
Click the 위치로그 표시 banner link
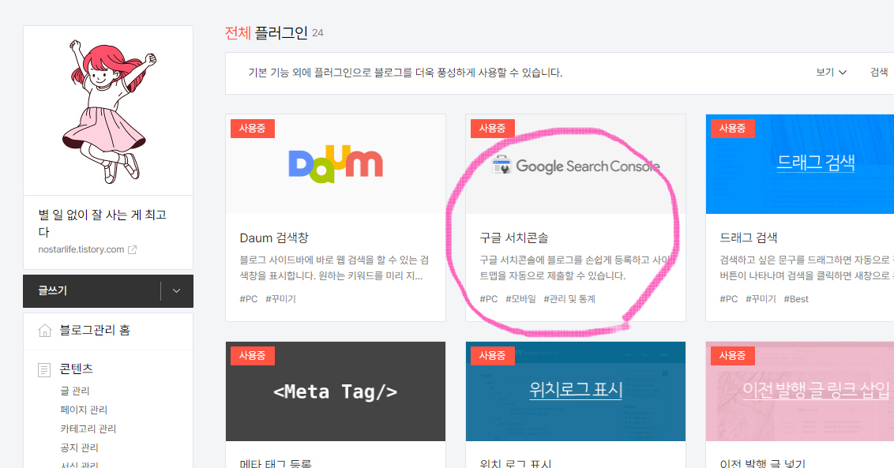(575, 389)
